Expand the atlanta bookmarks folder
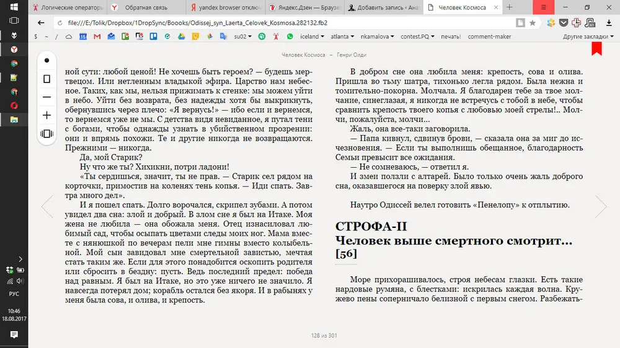Image resolution: width=620 pixels, height=348 pixels. coord(342,37)
